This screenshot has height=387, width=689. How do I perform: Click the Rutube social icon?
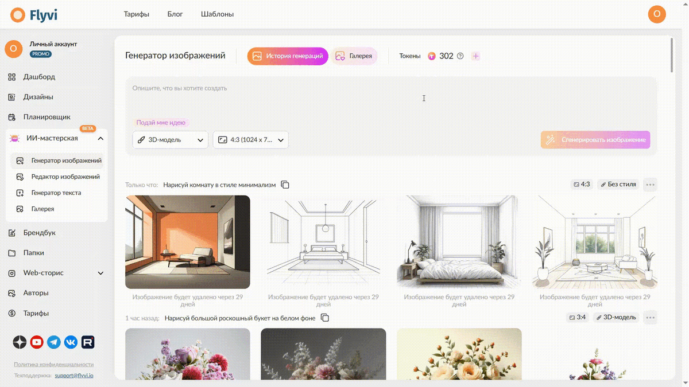coord(88,342)
